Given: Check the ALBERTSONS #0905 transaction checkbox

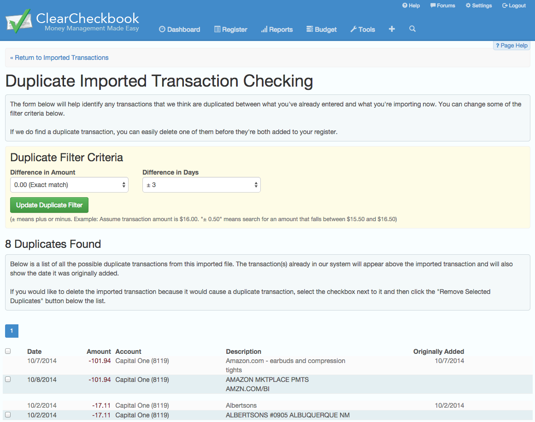Looking at the screenshot, I should pyautogui.click(x=8, y=415).
